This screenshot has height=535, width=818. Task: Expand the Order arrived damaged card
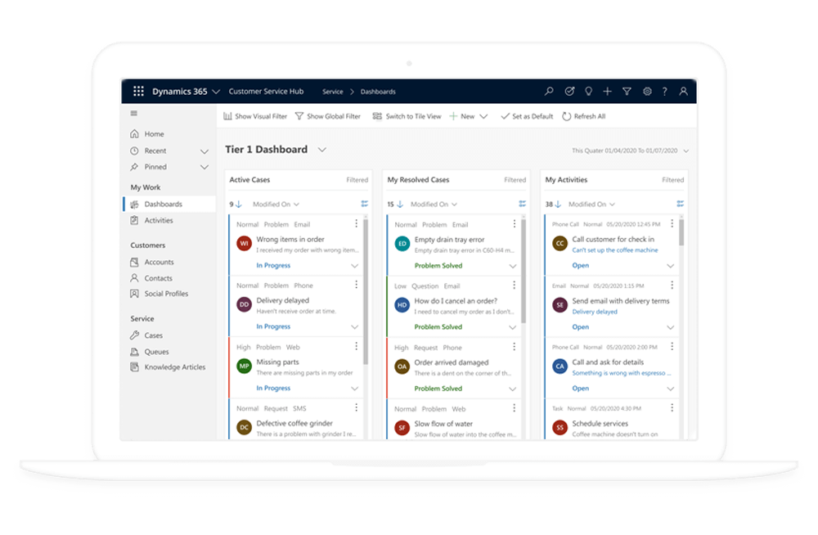point(513,389)
